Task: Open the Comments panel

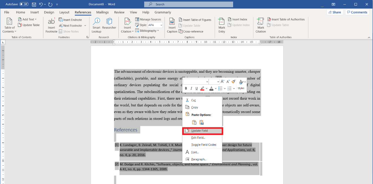Action: [357, 12]
